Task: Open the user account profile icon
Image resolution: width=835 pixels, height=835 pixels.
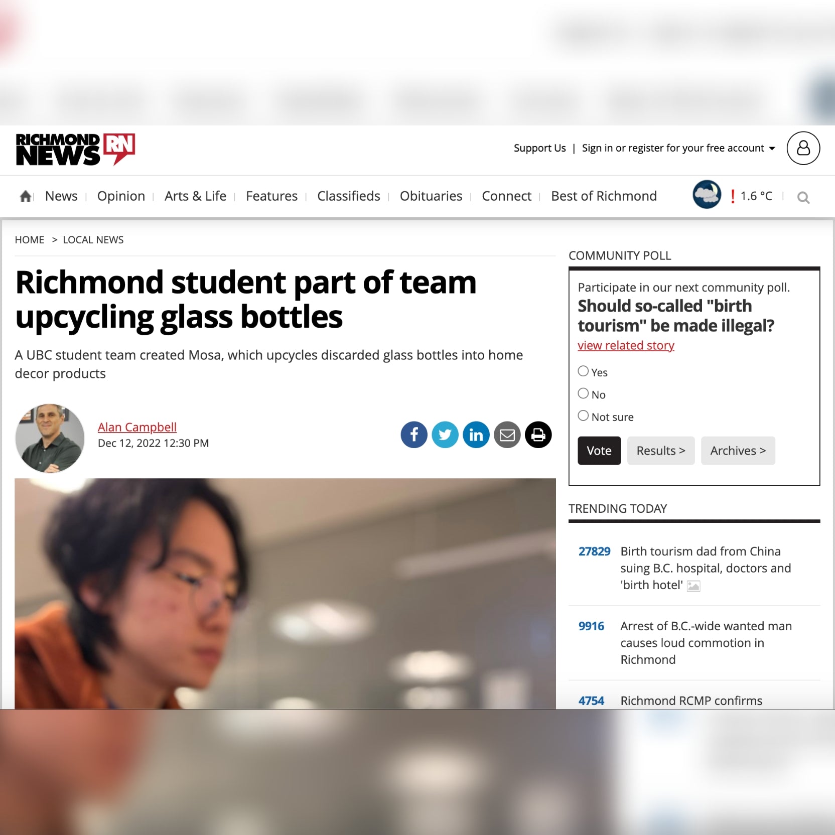Action: click(803, 148)
